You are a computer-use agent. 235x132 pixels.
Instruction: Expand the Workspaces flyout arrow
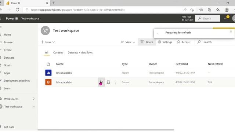tap(34, 99)
